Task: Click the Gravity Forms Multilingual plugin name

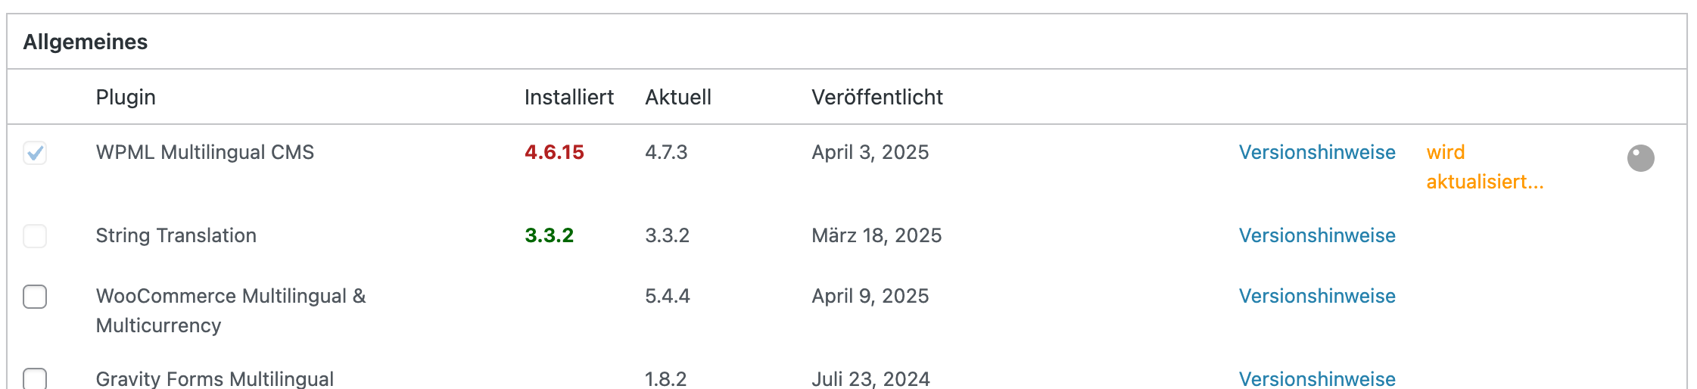Action: [214, 378]
